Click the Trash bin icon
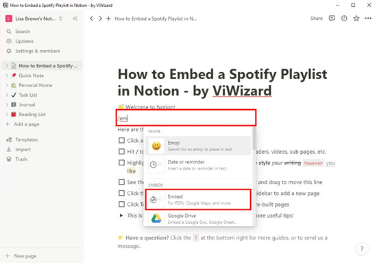Screen dimensions: 377x263 point(9,159)
